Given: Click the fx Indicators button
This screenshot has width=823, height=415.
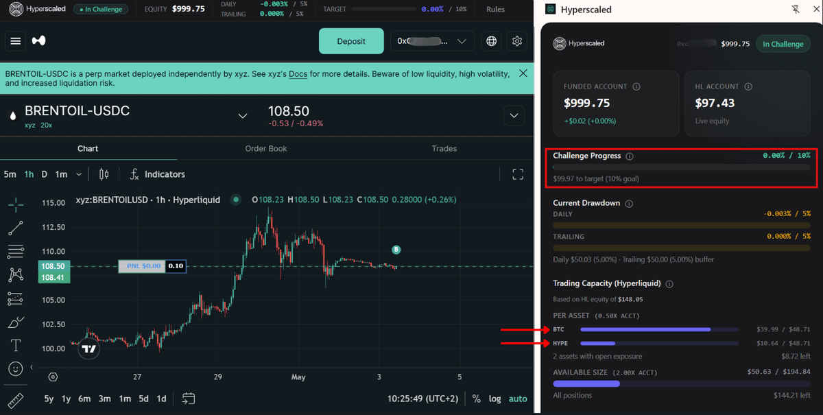Looking at the screenshot, I should click(x=157, y=174).
